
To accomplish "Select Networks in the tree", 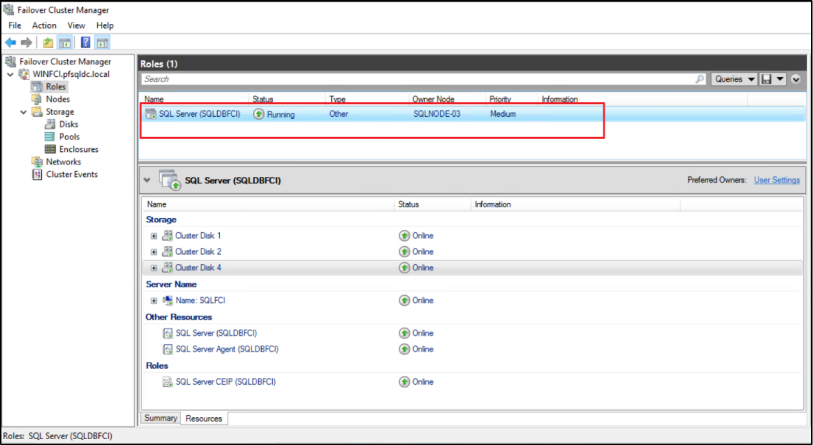I will 63,162.
